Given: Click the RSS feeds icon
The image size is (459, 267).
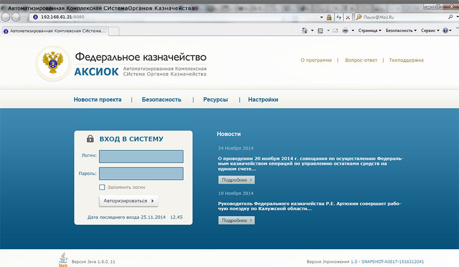Looking at the screenshot, I should tap(320, 31).
